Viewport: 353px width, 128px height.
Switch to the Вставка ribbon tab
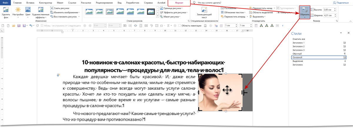(x=30, y=3)
